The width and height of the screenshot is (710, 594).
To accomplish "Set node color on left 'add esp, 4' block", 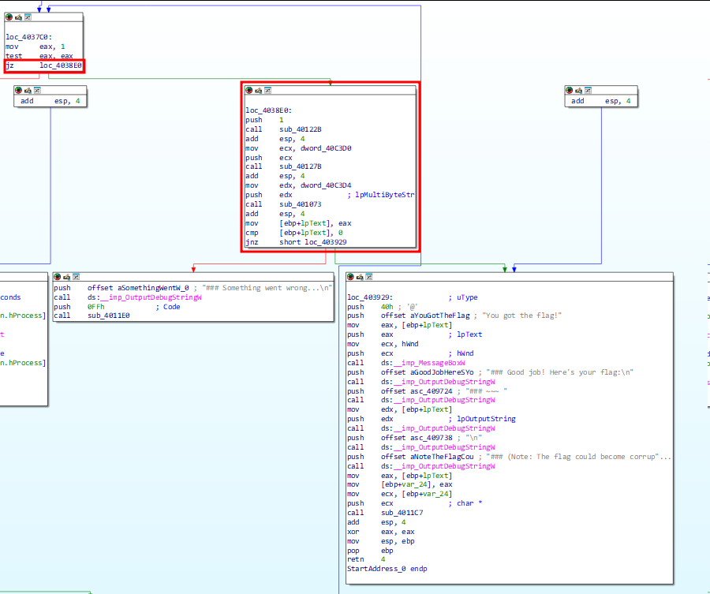I will [18, 91].
